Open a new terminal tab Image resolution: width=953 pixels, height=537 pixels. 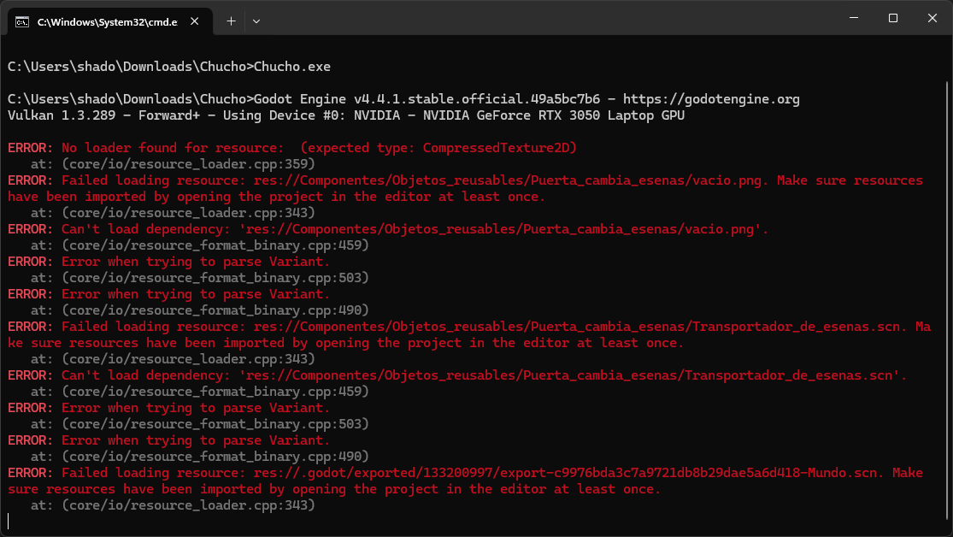click(x=231, y=21)
